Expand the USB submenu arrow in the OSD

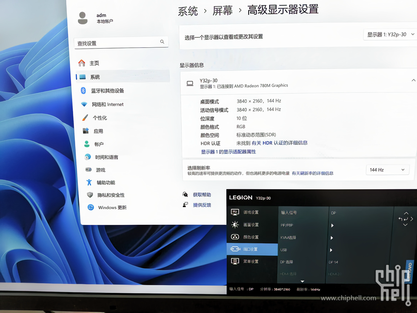pos(331,250)
